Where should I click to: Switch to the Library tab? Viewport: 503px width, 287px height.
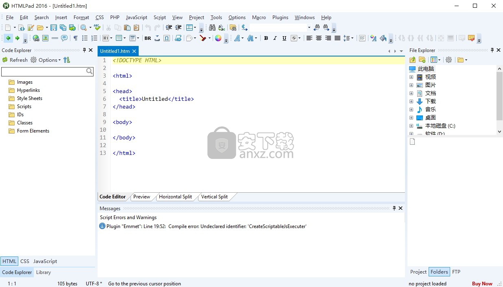(x=44, y=272)
